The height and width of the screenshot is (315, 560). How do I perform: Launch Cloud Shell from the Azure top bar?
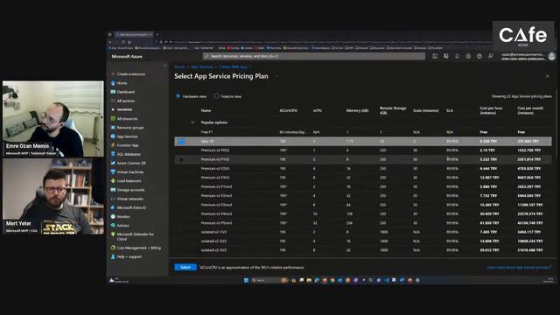435,56
